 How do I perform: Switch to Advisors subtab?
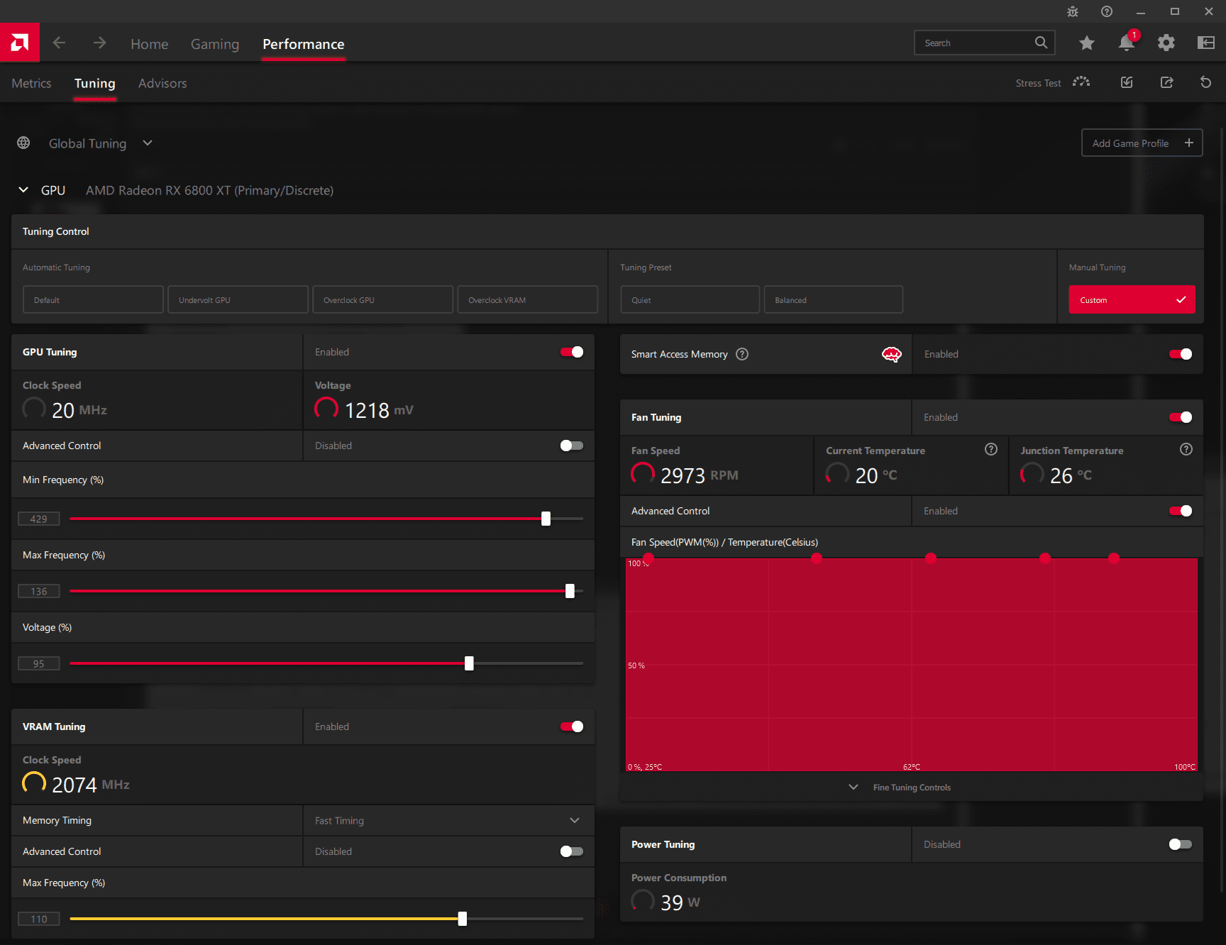click(x=162, y=83)
